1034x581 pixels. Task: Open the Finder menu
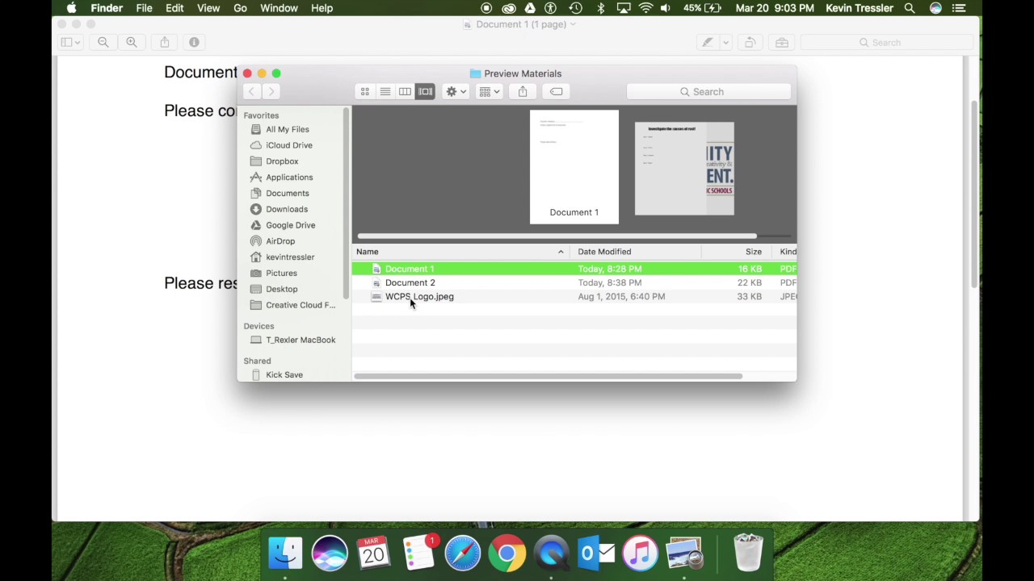[107, 8]
